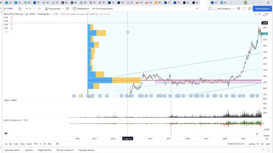Select 6мес date range
This screenshot has height=153, width=273.
[x=29, y=144]
